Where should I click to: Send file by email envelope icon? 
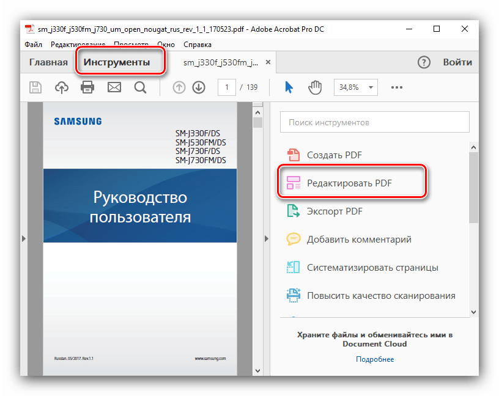(x=114, y=87)
